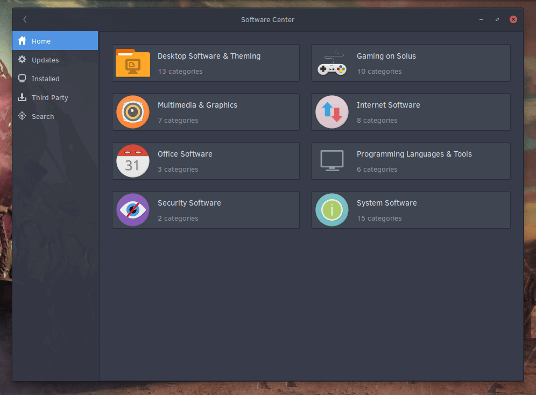Click the '13 categories' label under Desktop Software
The height and width of the screenshot is (395, 536).
(180, 72)
